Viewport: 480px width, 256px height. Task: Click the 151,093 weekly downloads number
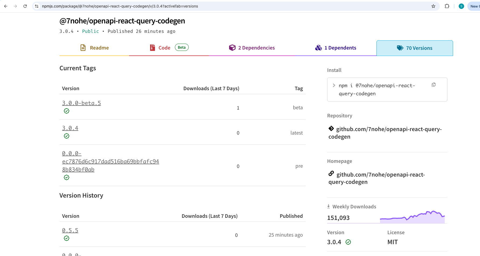coord(338,218)
